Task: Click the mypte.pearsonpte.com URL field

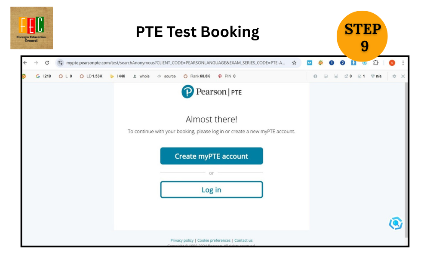Action: point(175,63)
